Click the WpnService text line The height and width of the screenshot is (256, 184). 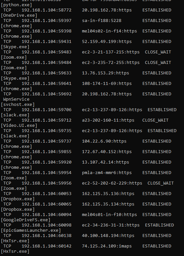(x=16, y=99)
